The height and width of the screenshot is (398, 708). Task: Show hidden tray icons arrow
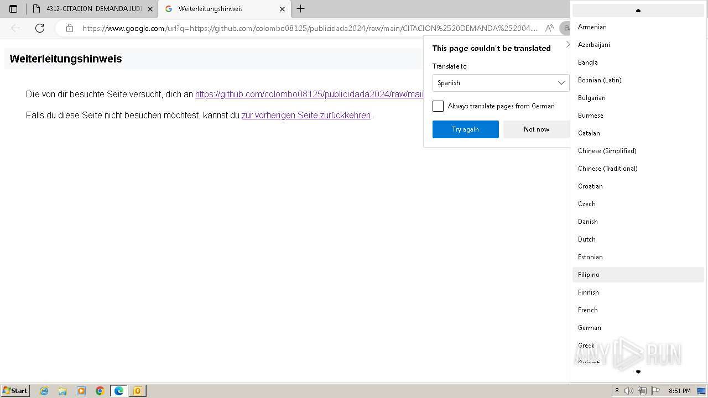pyautogui.click(x=617, y=391)
